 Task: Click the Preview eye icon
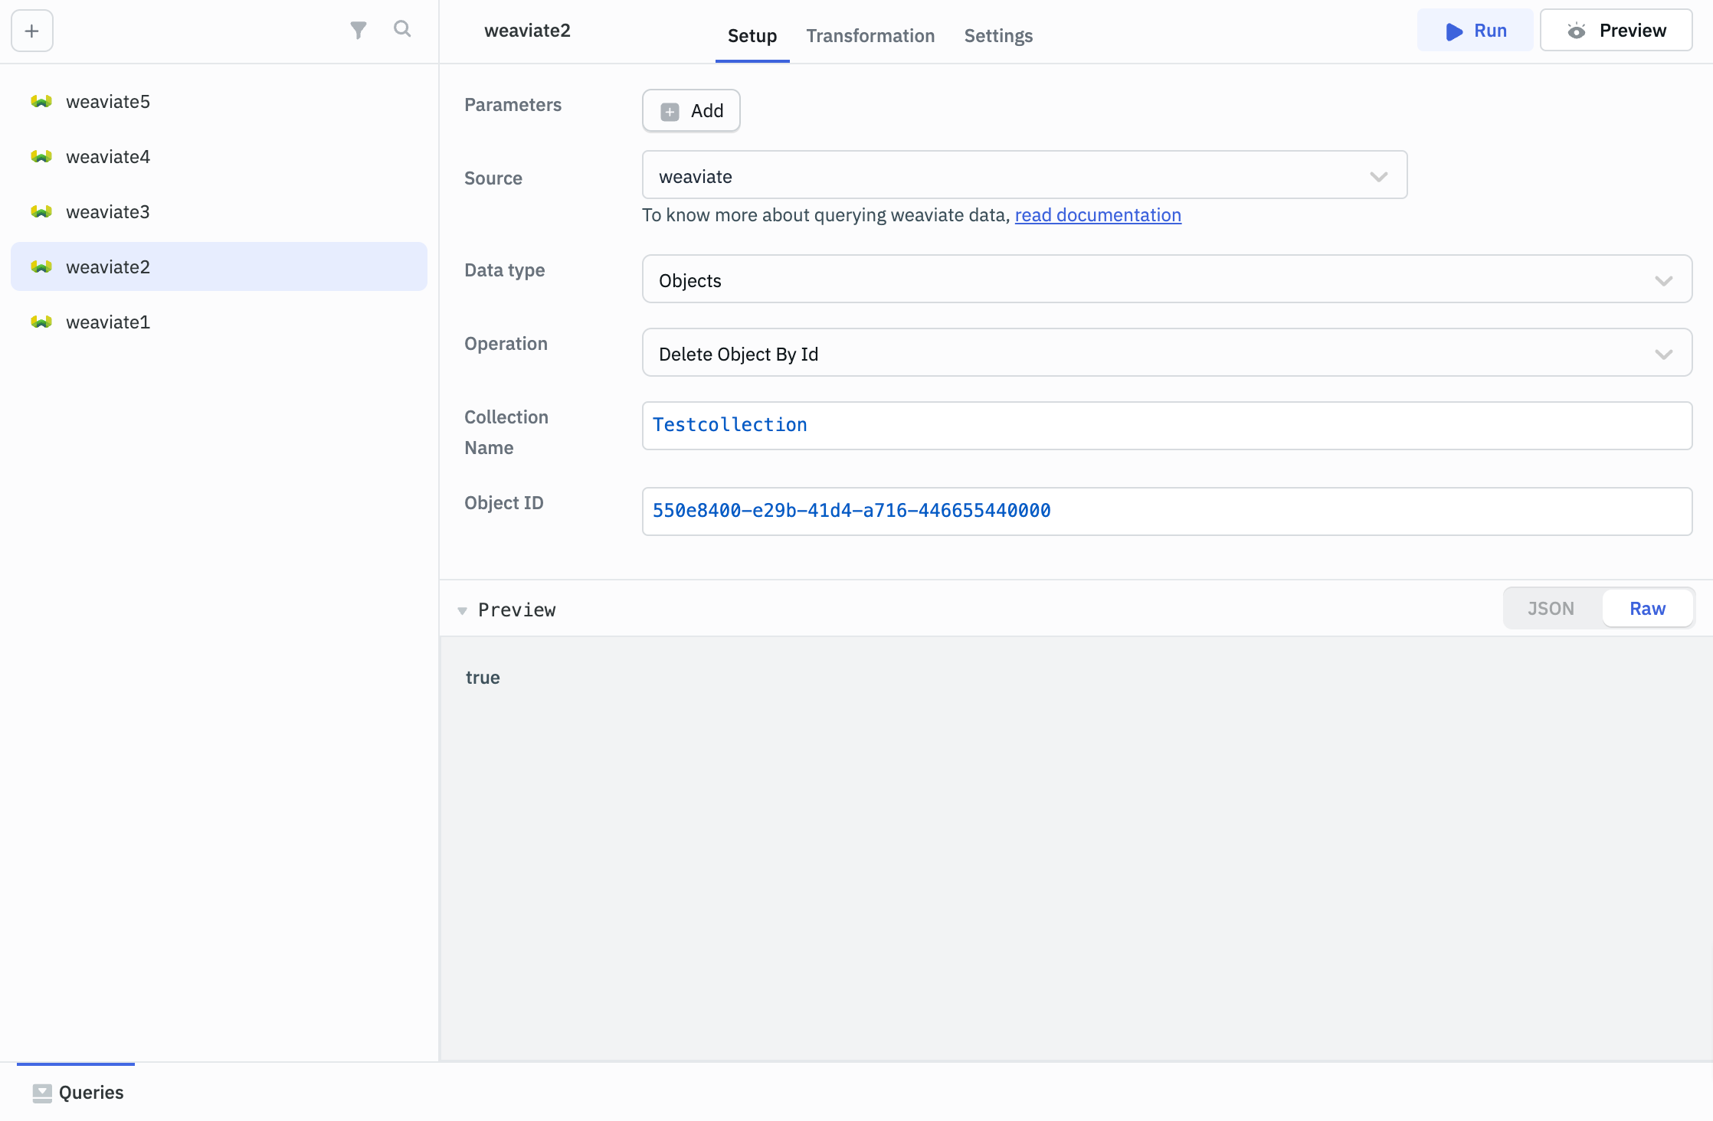point(1577,31)
